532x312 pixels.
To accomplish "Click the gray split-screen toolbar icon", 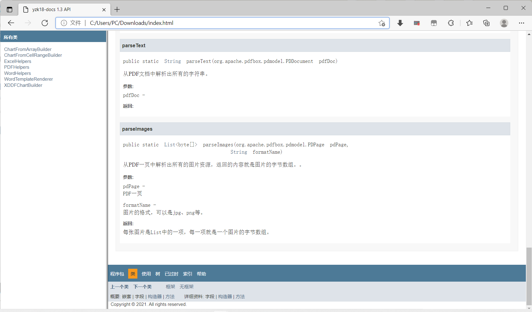I will [x=434, y=23].
